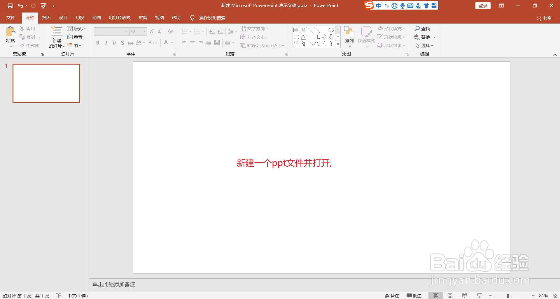This screenshot has width=560, height=299.
Task: Click the Reset (重置) button
Action: (x=75, y=37)
